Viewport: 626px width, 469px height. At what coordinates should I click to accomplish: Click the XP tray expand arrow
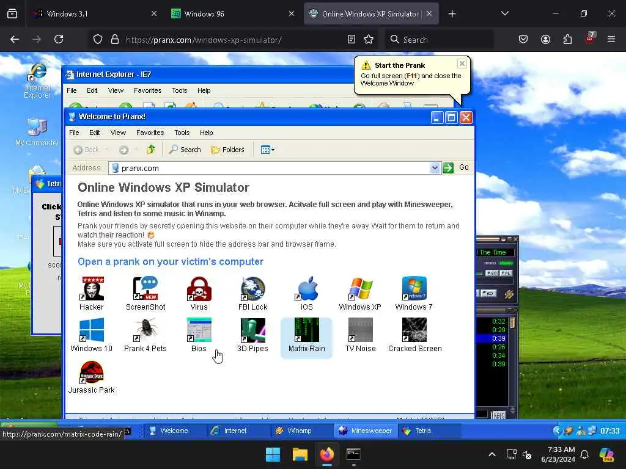(557, 431)
